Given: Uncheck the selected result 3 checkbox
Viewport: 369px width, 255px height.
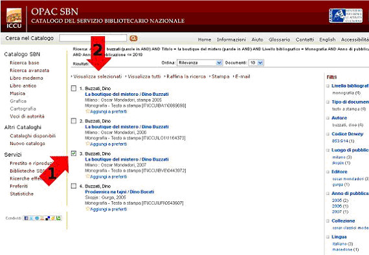Looking at the screenshot, I should click(74, 153).
